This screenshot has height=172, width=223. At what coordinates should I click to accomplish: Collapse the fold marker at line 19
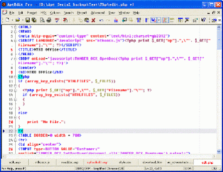click(15, 117)
